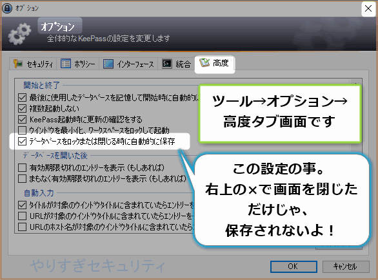Switch to the セキュリティ tab
Image resolution: width=378 pixels, height=280 pixels.
[34, 64]
